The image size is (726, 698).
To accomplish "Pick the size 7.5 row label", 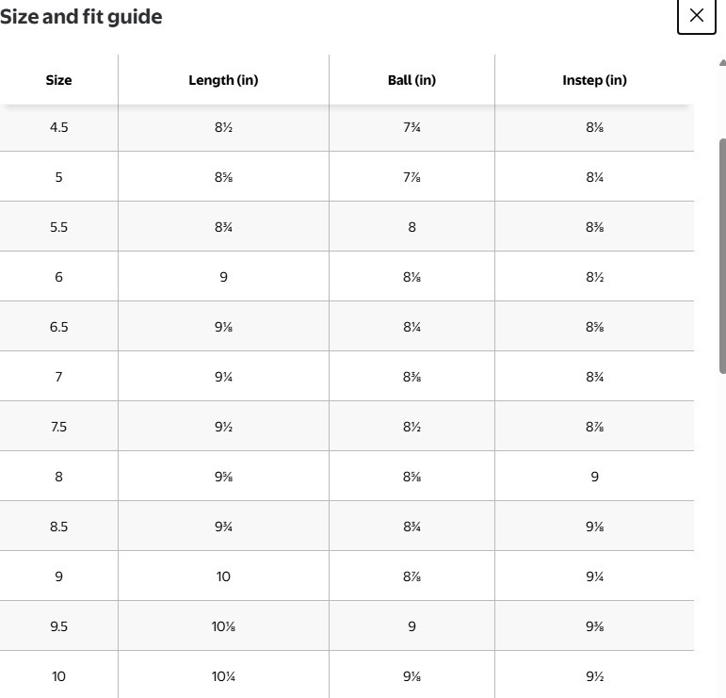I will coord(58,427).
